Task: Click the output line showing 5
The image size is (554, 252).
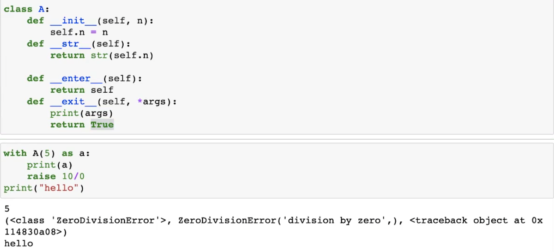Action: tap(7, 209)
